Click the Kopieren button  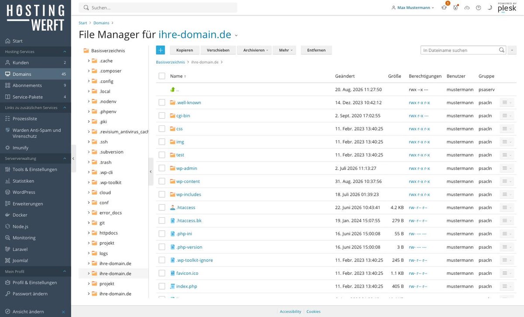tap(184, 50)
